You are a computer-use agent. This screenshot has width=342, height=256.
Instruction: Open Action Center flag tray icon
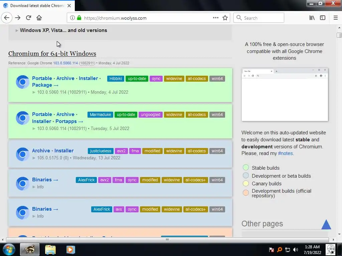pyautogui.click(x=272, y=250)
